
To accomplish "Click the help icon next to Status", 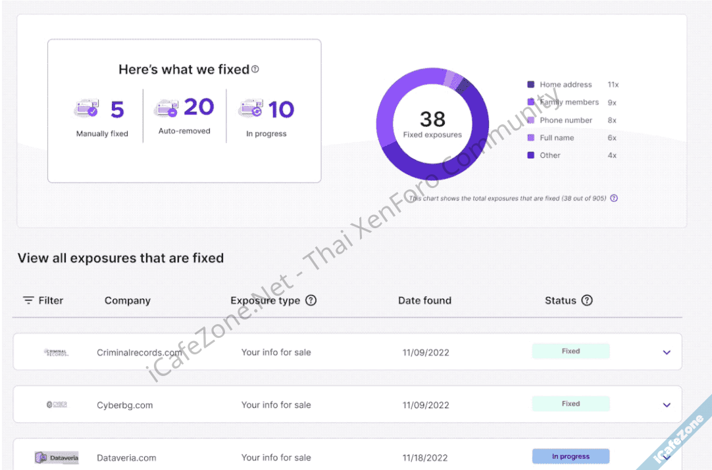I will 587,300.
